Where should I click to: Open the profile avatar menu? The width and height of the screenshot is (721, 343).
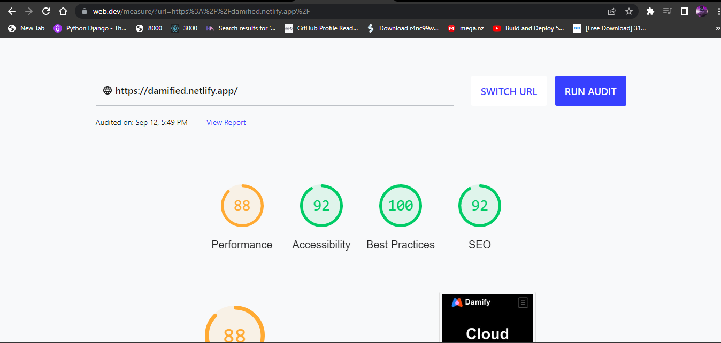701,11
